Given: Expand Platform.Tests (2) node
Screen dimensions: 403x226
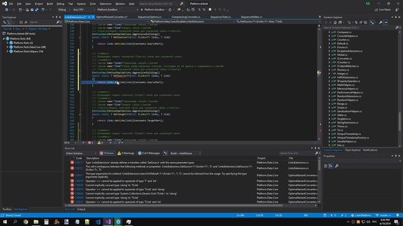Looking at the screenshot, I should [x=7, y=43].
